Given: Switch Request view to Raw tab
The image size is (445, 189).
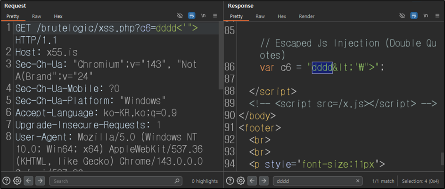Looking at the screenshot, I should (x=36, y=16).
